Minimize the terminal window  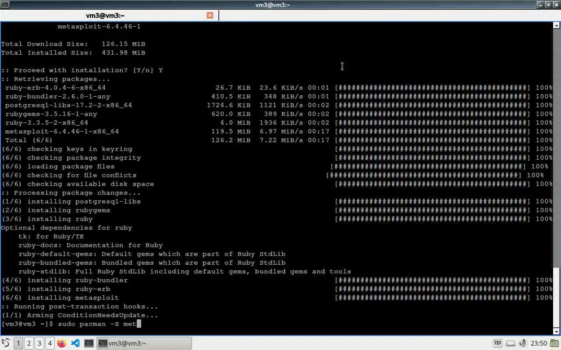tap(541, 5)
